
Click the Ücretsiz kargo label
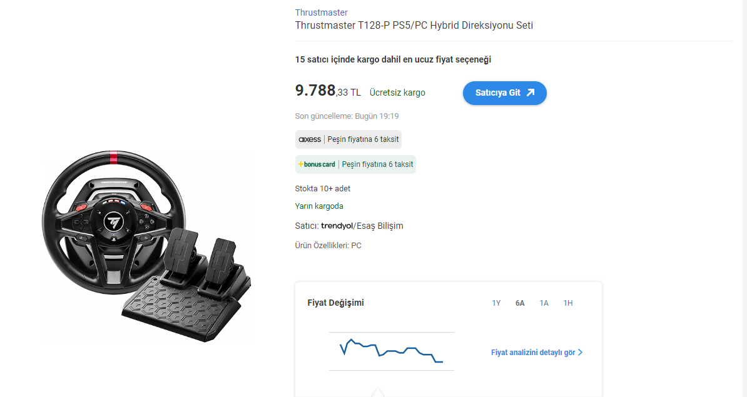[397, 93]
